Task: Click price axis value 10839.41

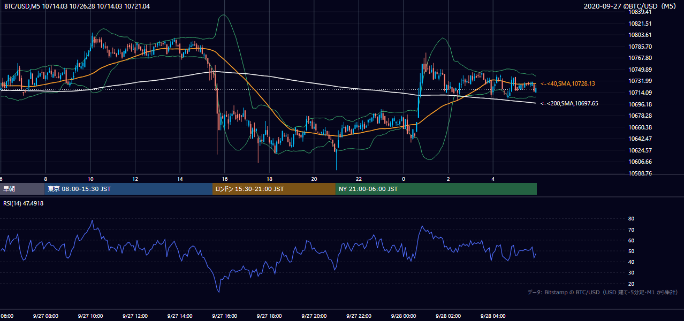Action: click(x=640, y=12)
